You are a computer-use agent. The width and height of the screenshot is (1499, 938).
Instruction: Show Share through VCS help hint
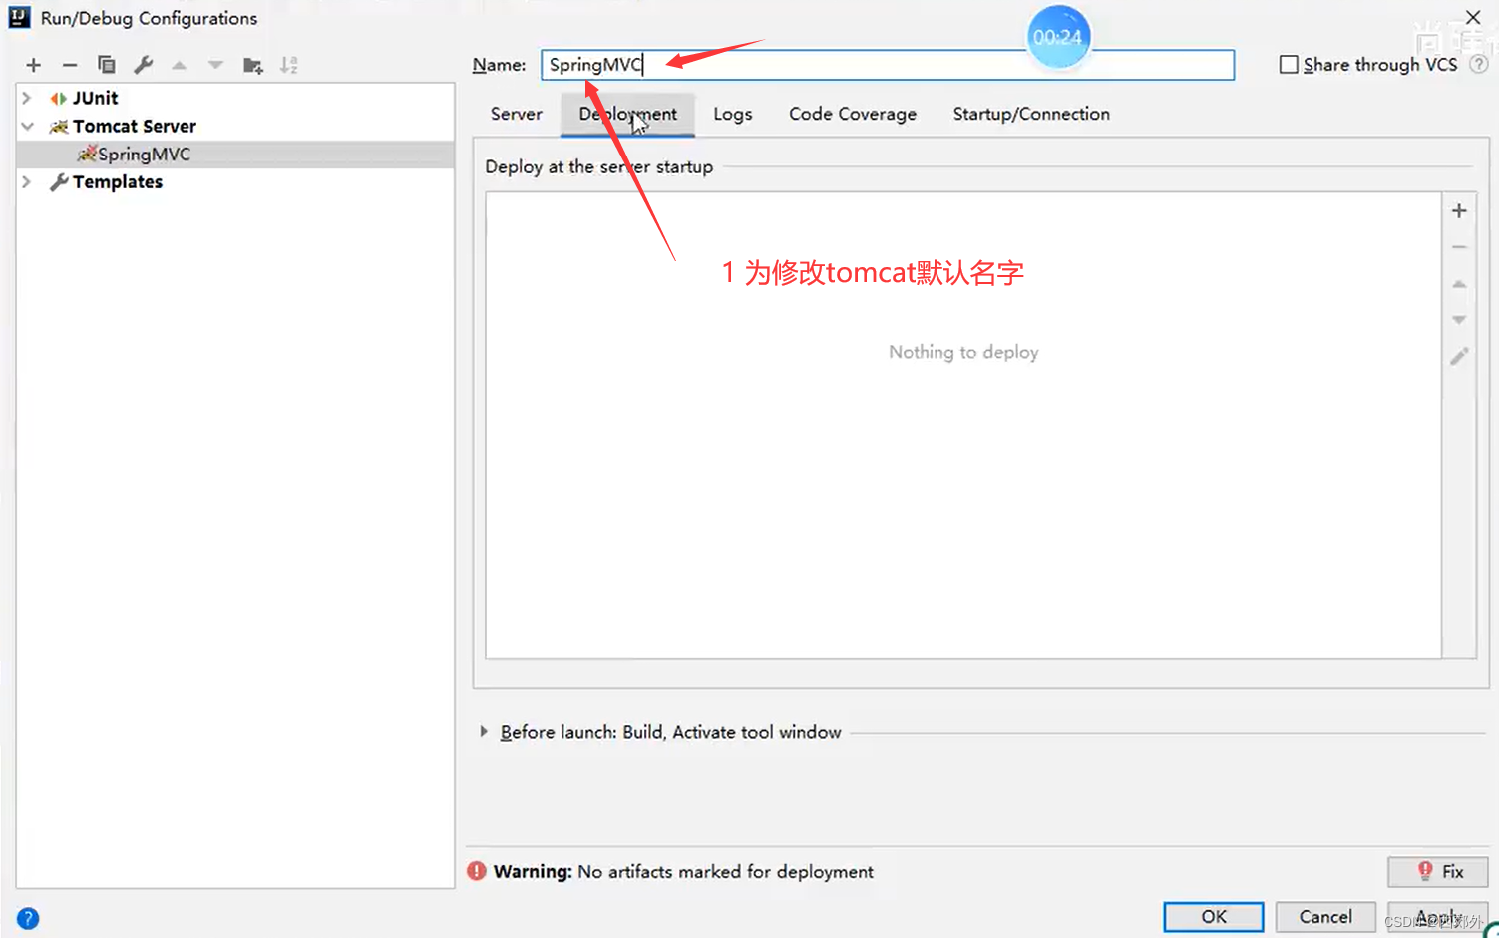click(x=1479, y=64)
